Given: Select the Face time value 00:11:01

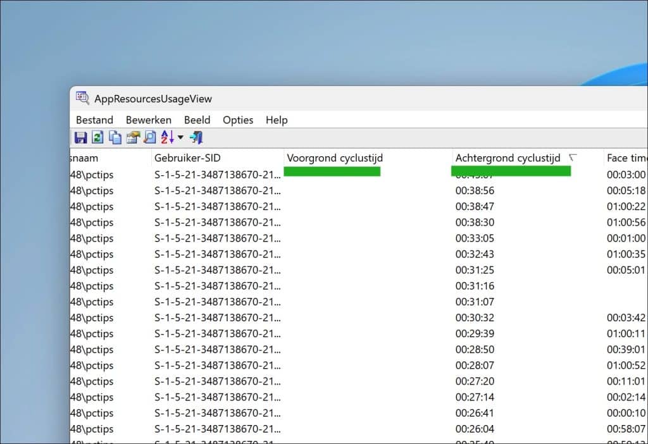Looking at the screenshot, I should (x=626, y=381).
